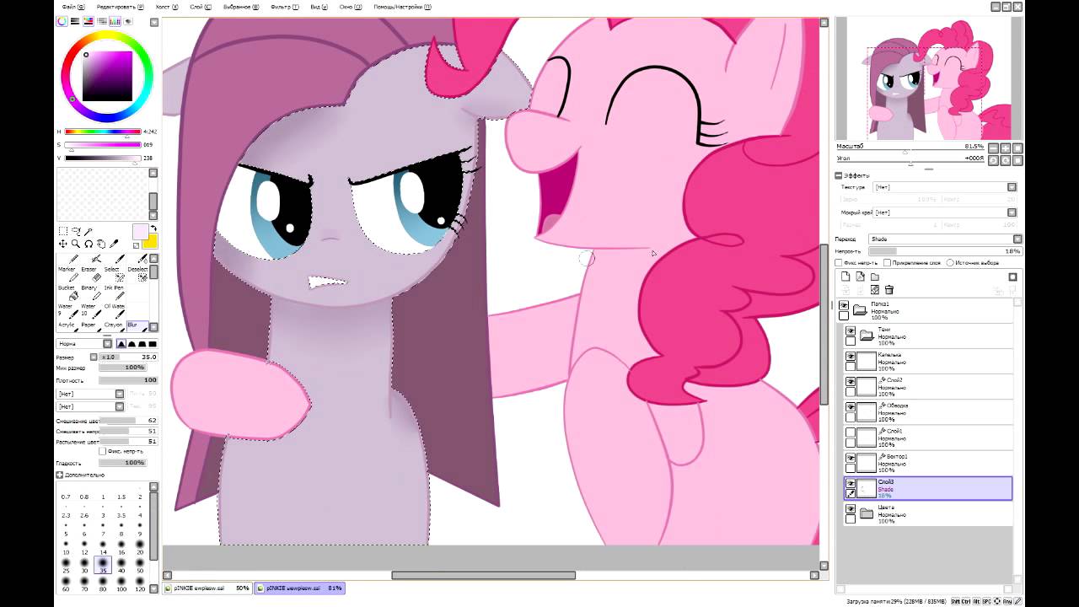Show the color wheel panel
1079x607 pixels.
pos(62,21)
